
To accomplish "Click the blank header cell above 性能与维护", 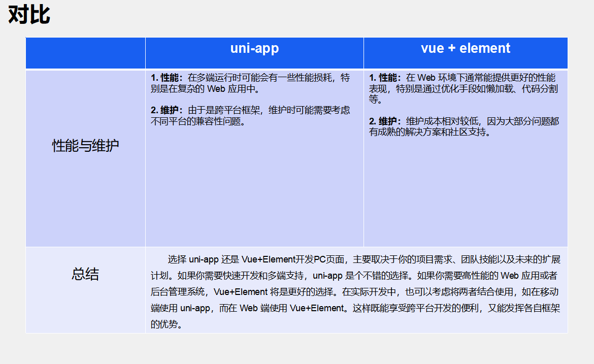I will (86, 53).
